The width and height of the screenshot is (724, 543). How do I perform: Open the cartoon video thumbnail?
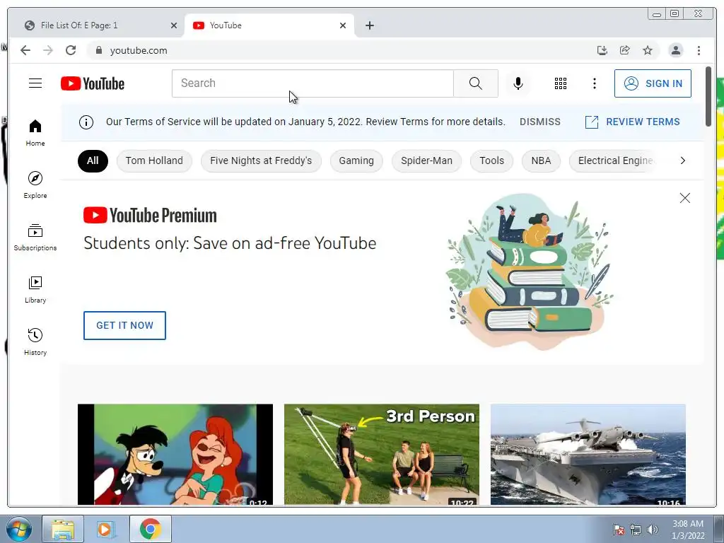175,455
